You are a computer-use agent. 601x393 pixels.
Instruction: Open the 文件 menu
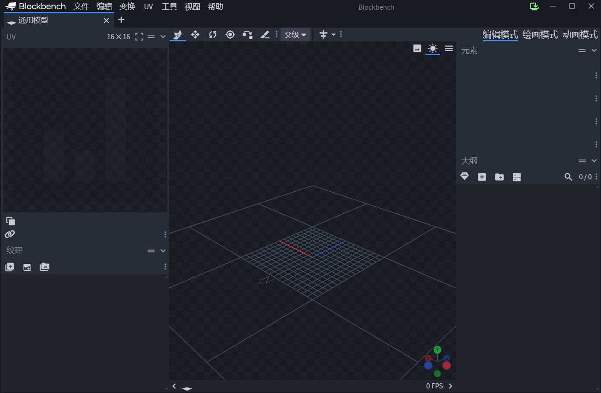point(81,6)
